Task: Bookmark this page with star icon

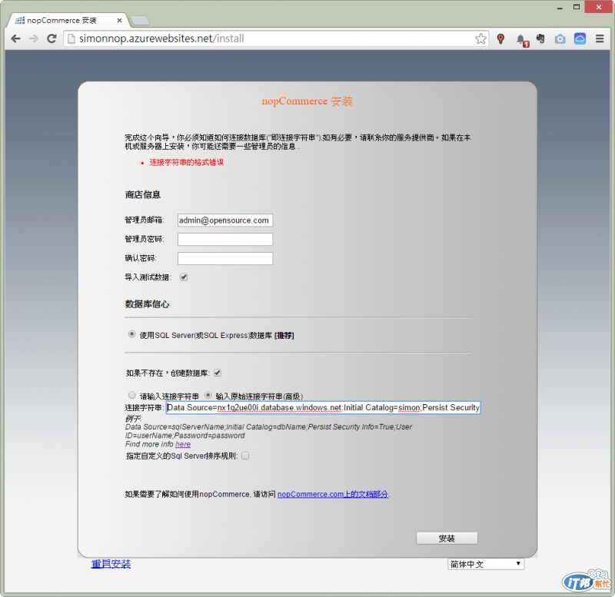Action: coord(481,38)
